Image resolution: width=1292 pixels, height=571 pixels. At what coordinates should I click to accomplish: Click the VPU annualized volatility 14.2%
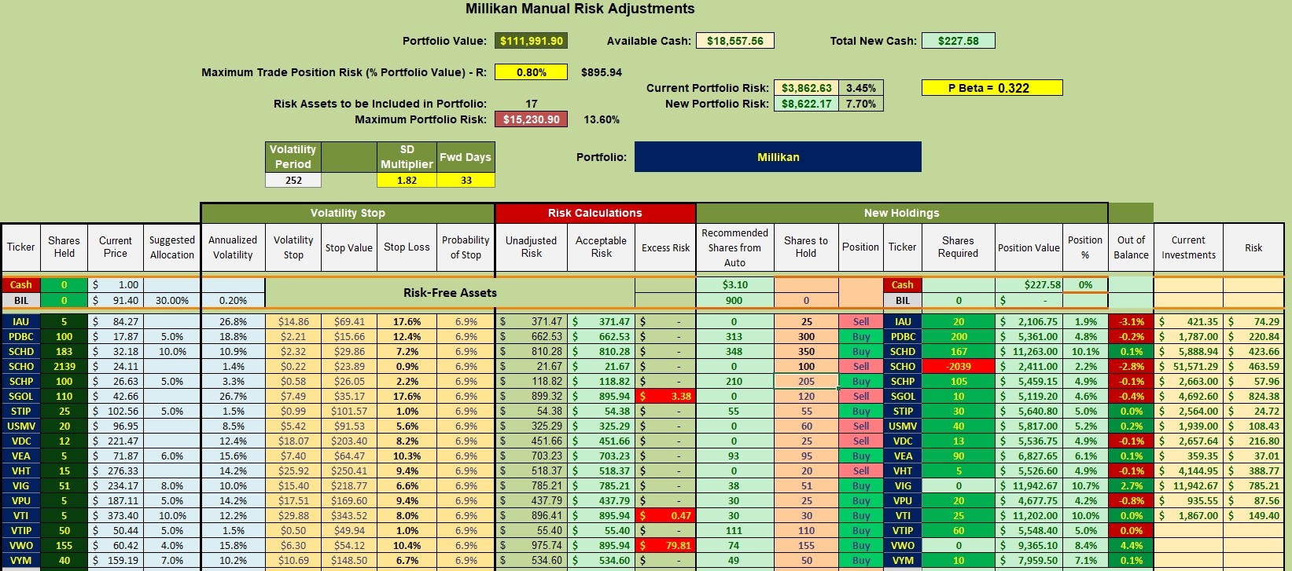point(233,500)
